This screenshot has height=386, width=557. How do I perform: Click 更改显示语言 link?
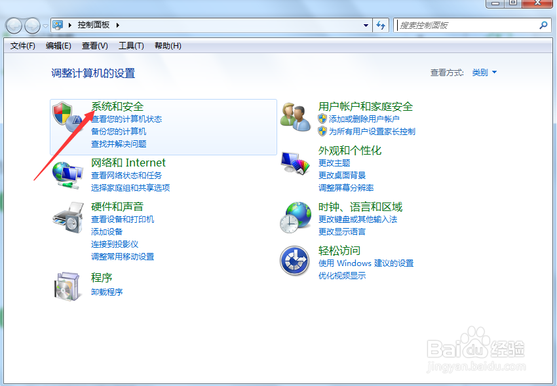[x=342, y=231]
